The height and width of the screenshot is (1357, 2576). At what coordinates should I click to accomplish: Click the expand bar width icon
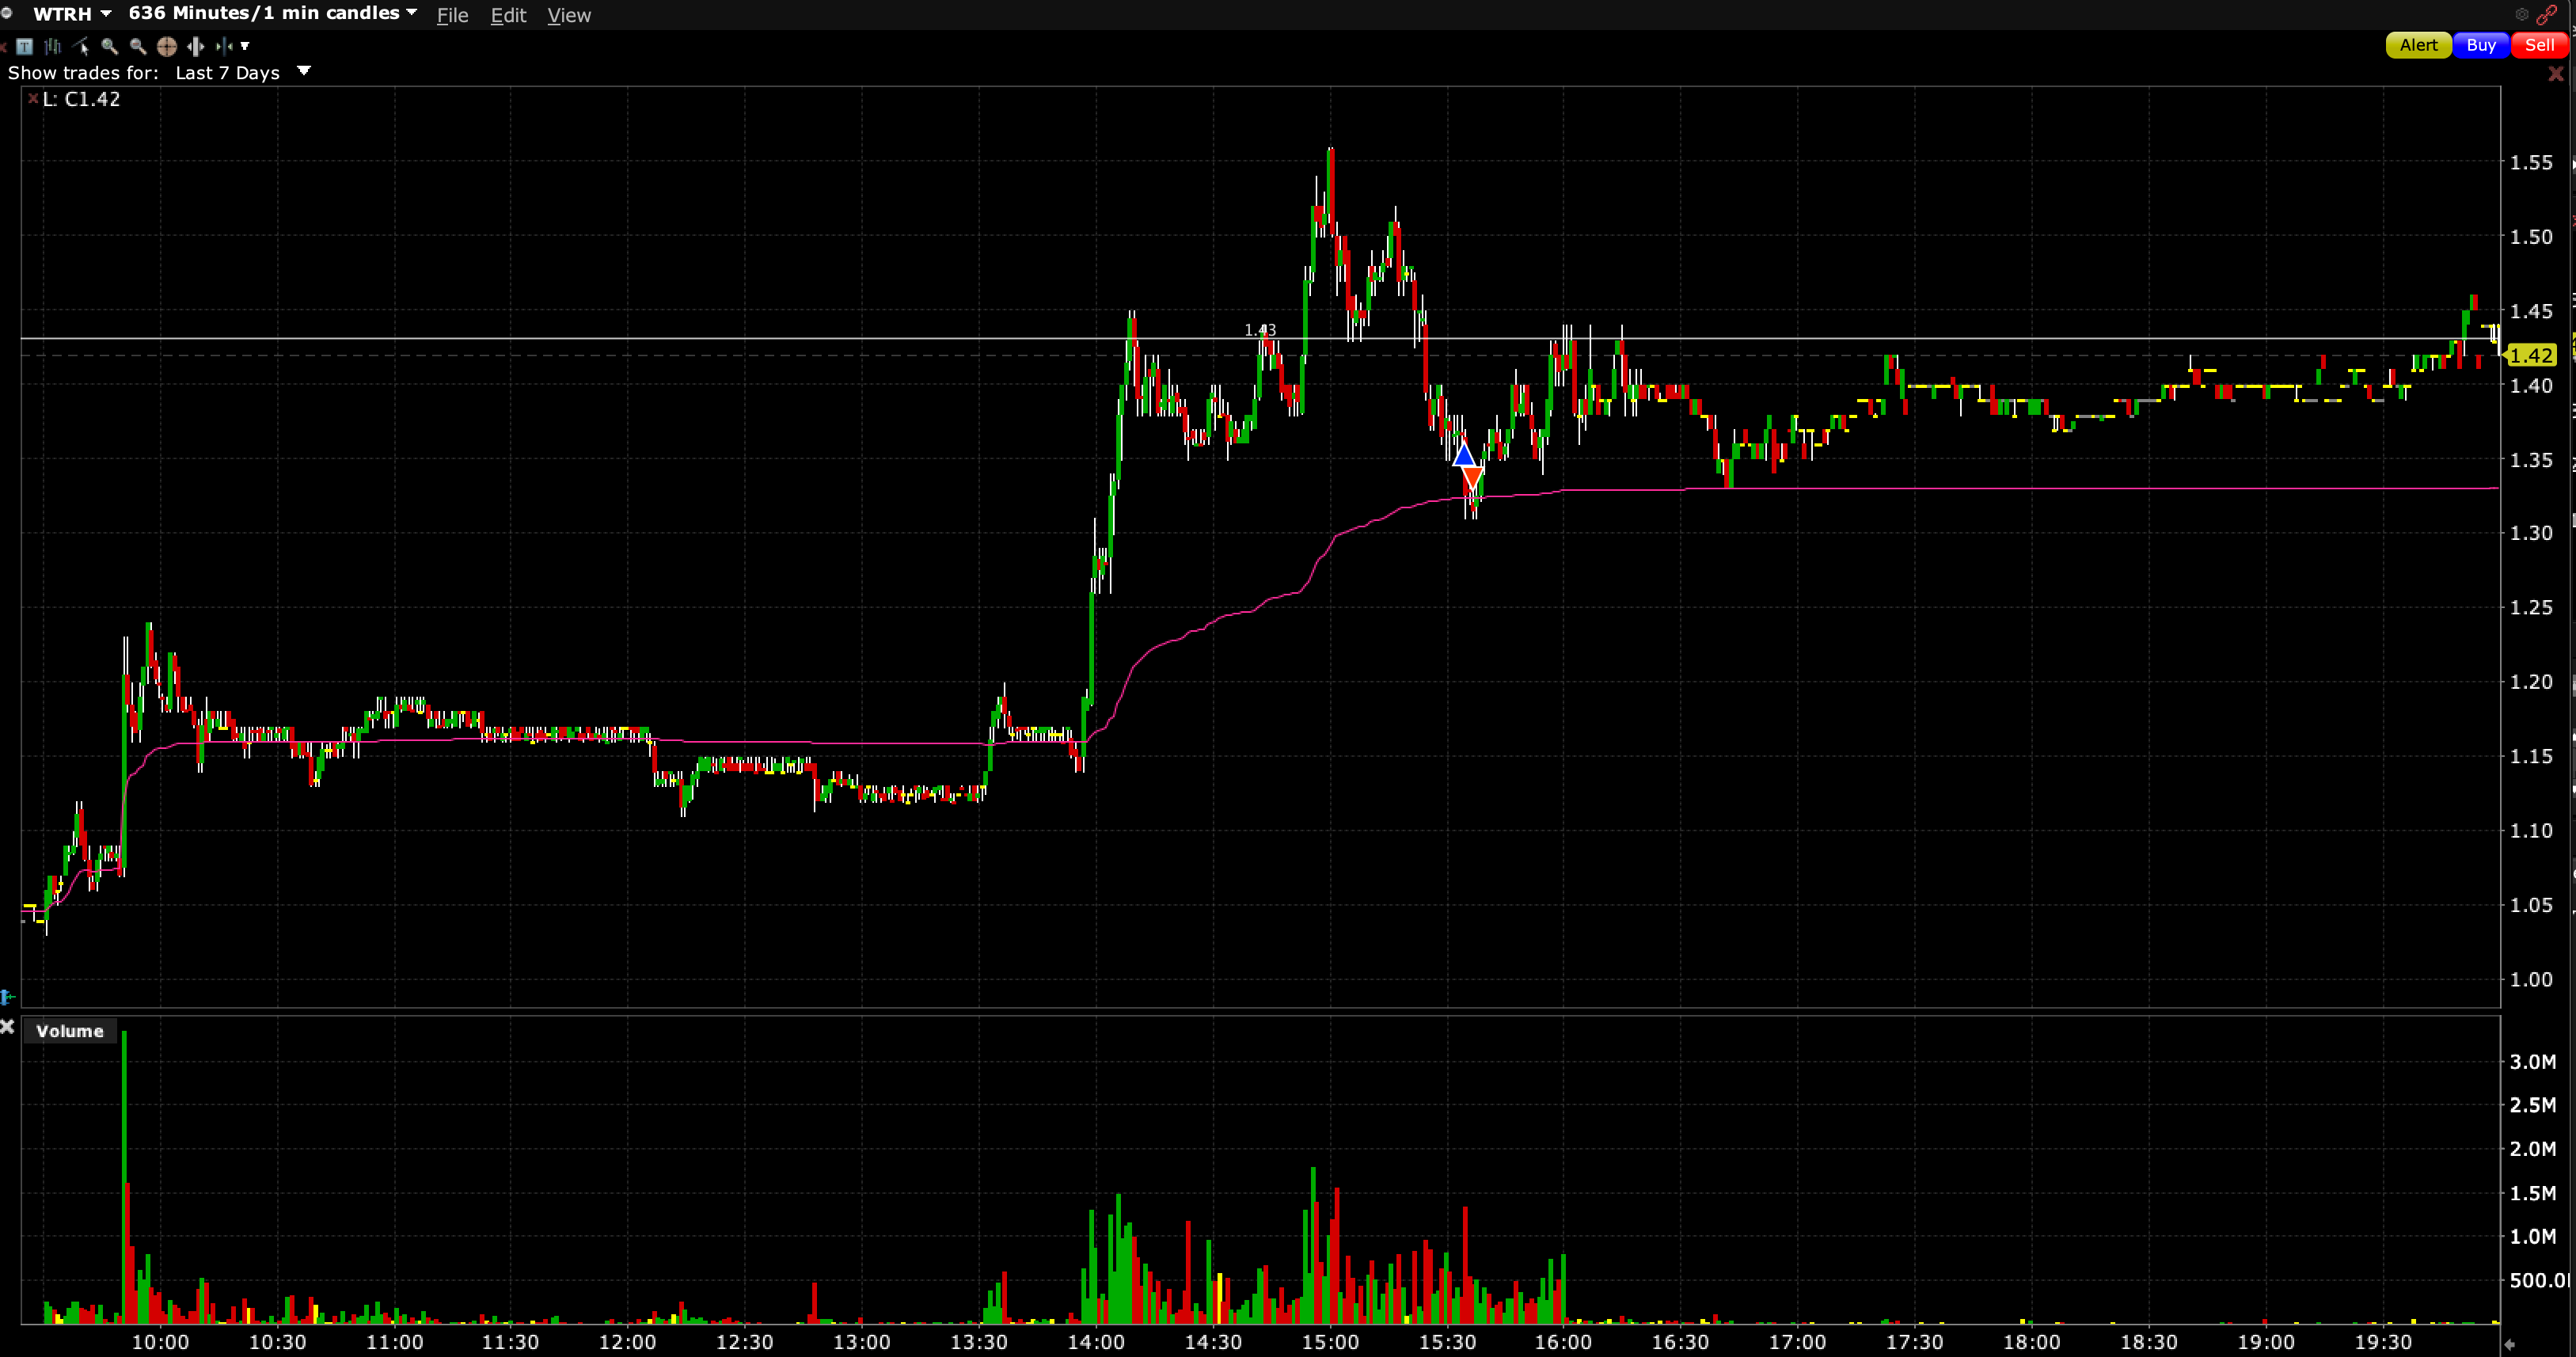pyautogui.click(x=196, y=46)
